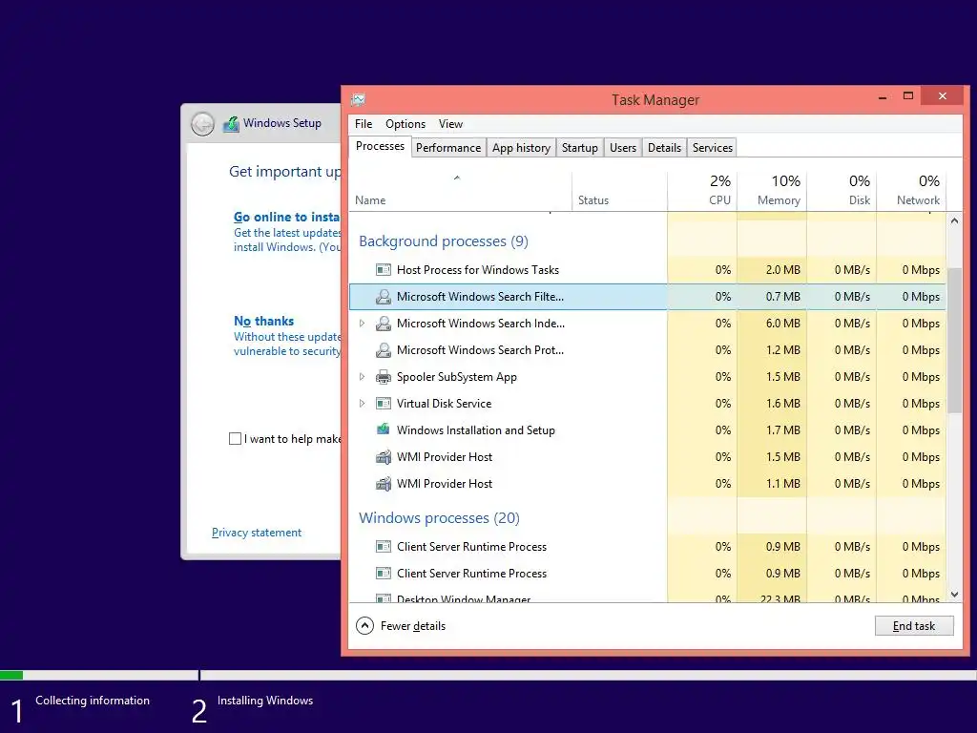This screenshot has height=733, width=977.
Task: Click the Windows Installation and Setup icon
Action: [x=384, y=429]
